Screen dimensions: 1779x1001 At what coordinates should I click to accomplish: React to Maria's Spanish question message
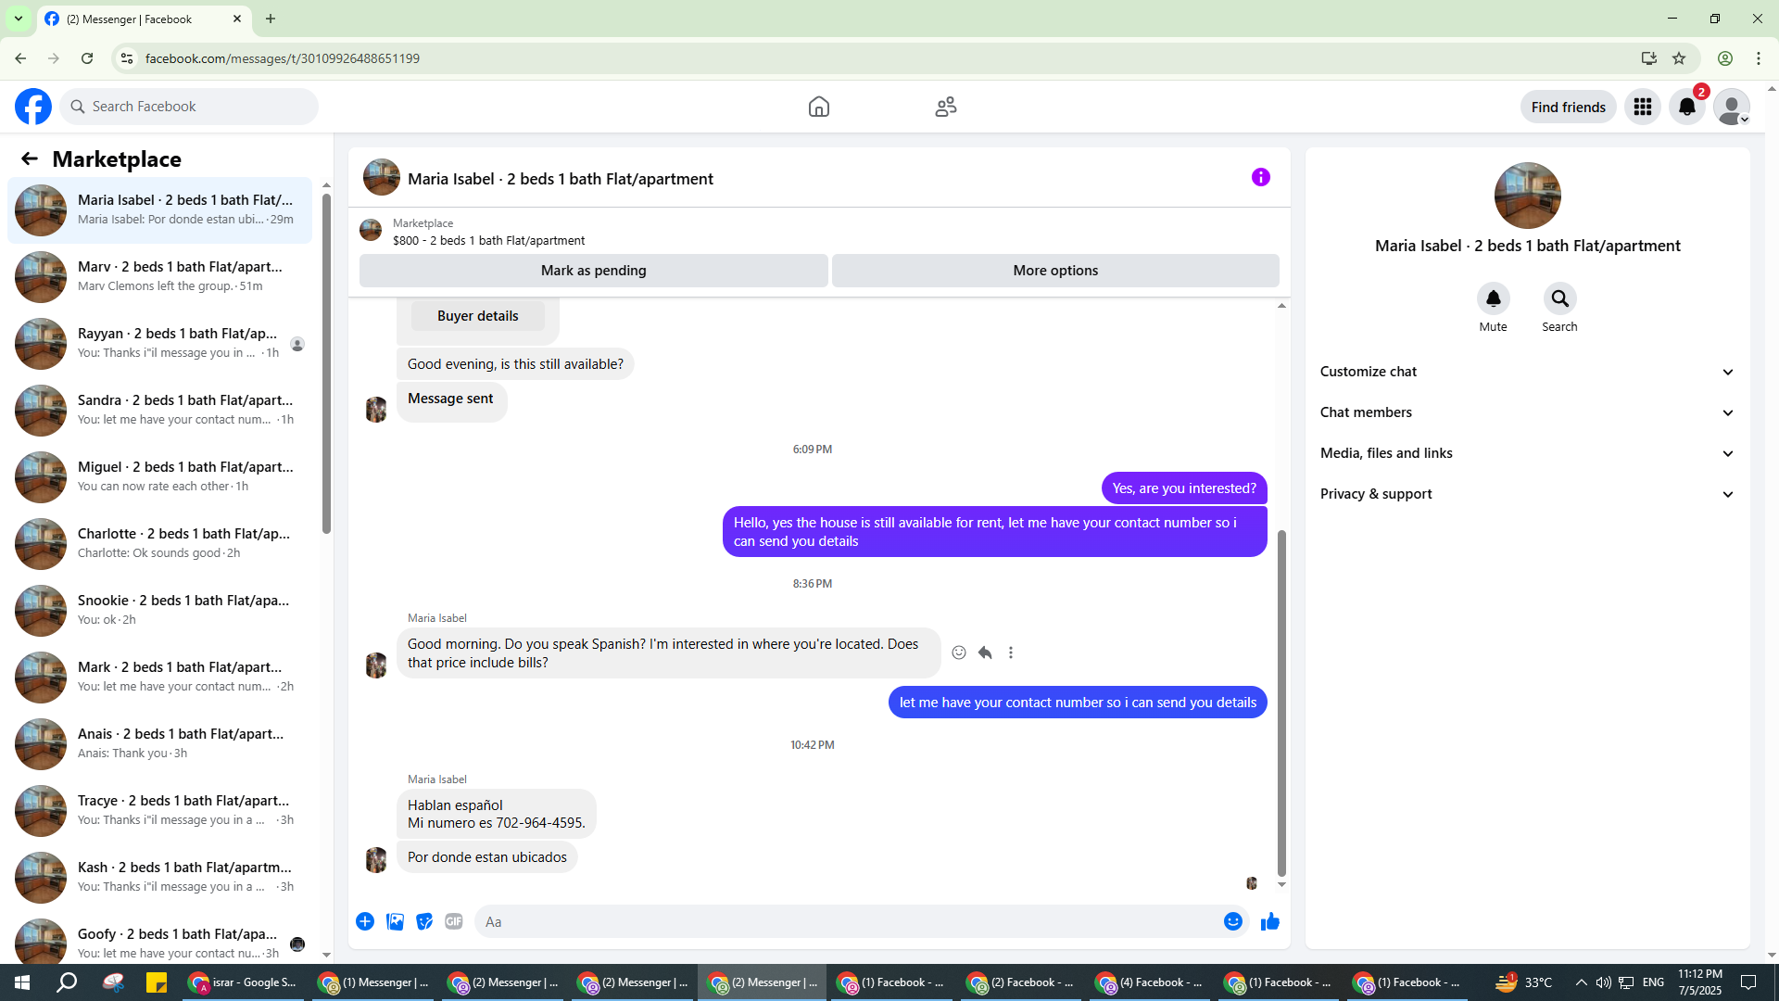pyautogui.click(x=959, y=653)
